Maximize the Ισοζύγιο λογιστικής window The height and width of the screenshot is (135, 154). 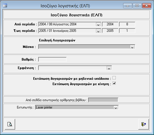(137, 6)
